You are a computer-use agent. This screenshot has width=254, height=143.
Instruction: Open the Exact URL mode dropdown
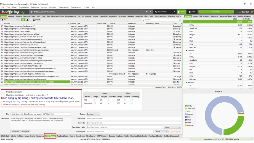164,12
